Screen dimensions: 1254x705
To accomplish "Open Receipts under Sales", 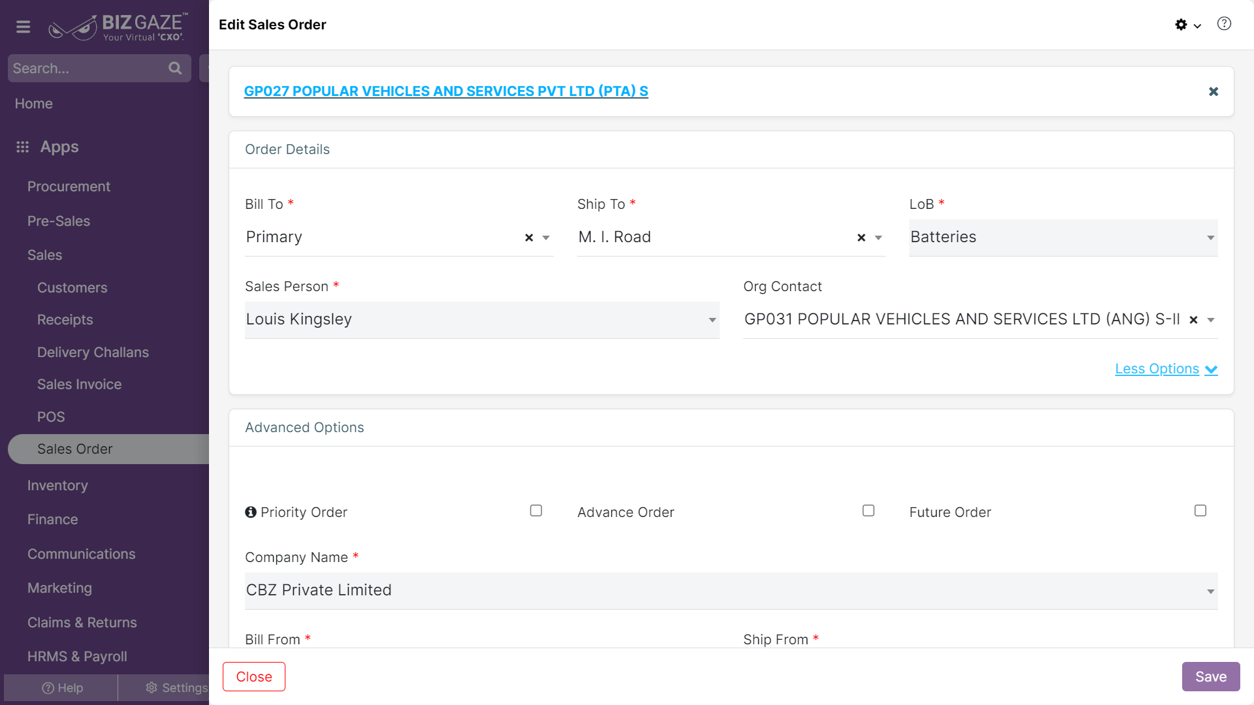I will coord(65,320).
